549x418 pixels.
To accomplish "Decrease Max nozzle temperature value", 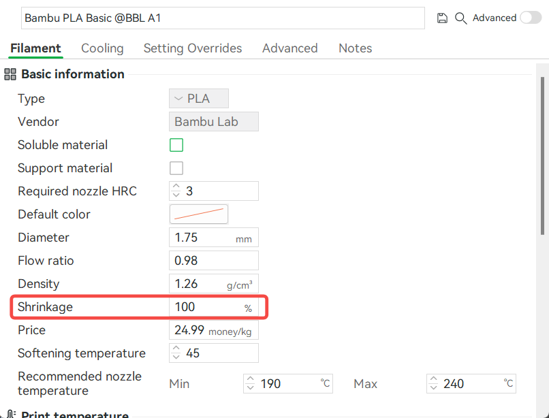I will [x=433, y=387].
